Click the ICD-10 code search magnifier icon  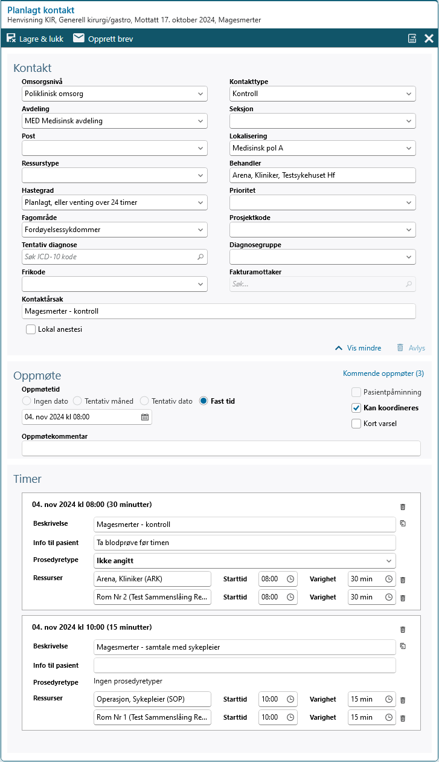pos(199,257)
